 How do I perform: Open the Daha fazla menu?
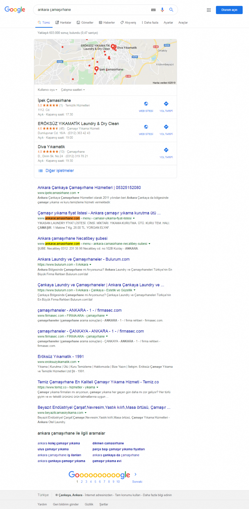coord(150,23)
